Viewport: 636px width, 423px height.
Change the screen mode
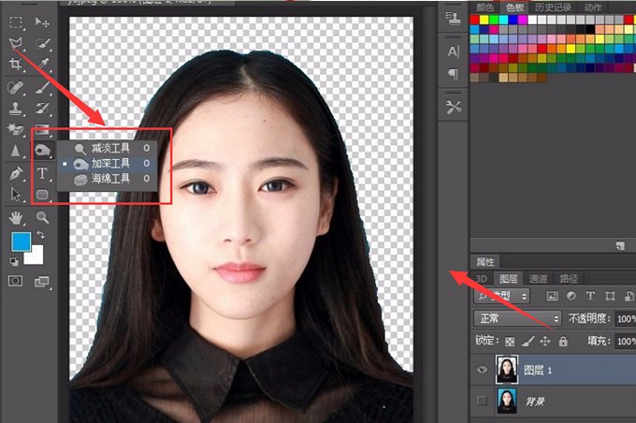[42, 282]
